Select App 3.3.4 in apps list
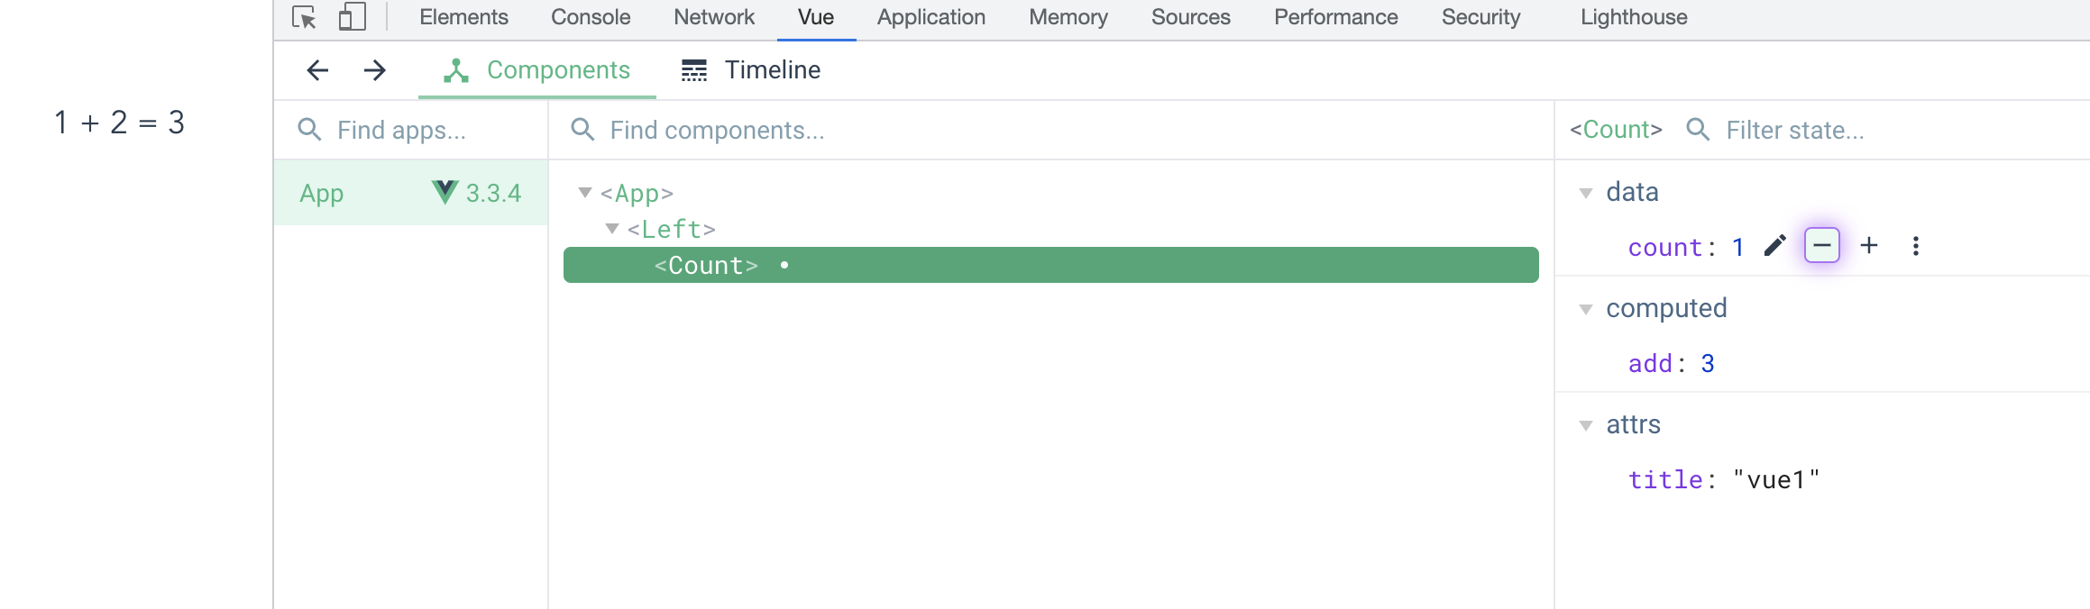Viewport: 2090px width, 609px height. tap(411, 193)
